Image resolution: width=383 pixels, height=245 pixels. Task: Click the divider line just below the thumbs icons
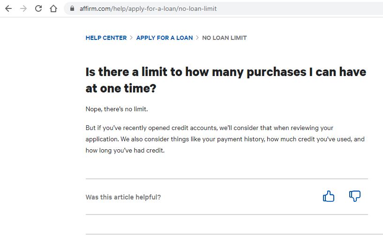(x=227, y=214)
